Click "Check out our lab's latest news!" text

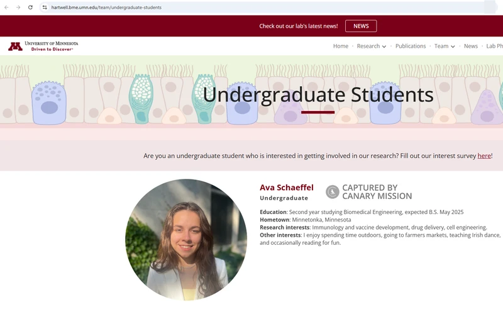pos(298,26)
